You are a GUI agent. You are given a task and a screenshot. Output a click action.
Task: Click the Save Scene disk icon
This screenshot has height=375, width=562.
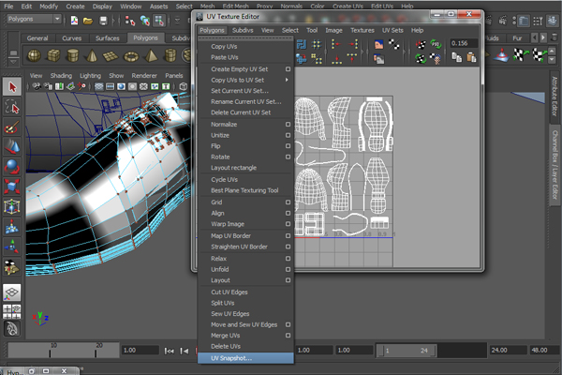click(x=103, y=21)
